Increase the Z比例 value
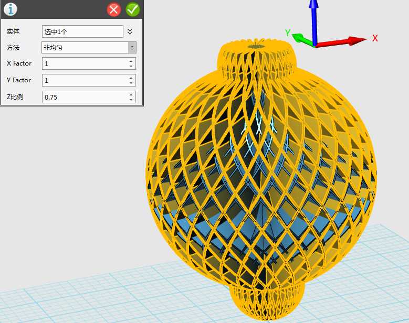The image size is (409, 323). [131, 94]
